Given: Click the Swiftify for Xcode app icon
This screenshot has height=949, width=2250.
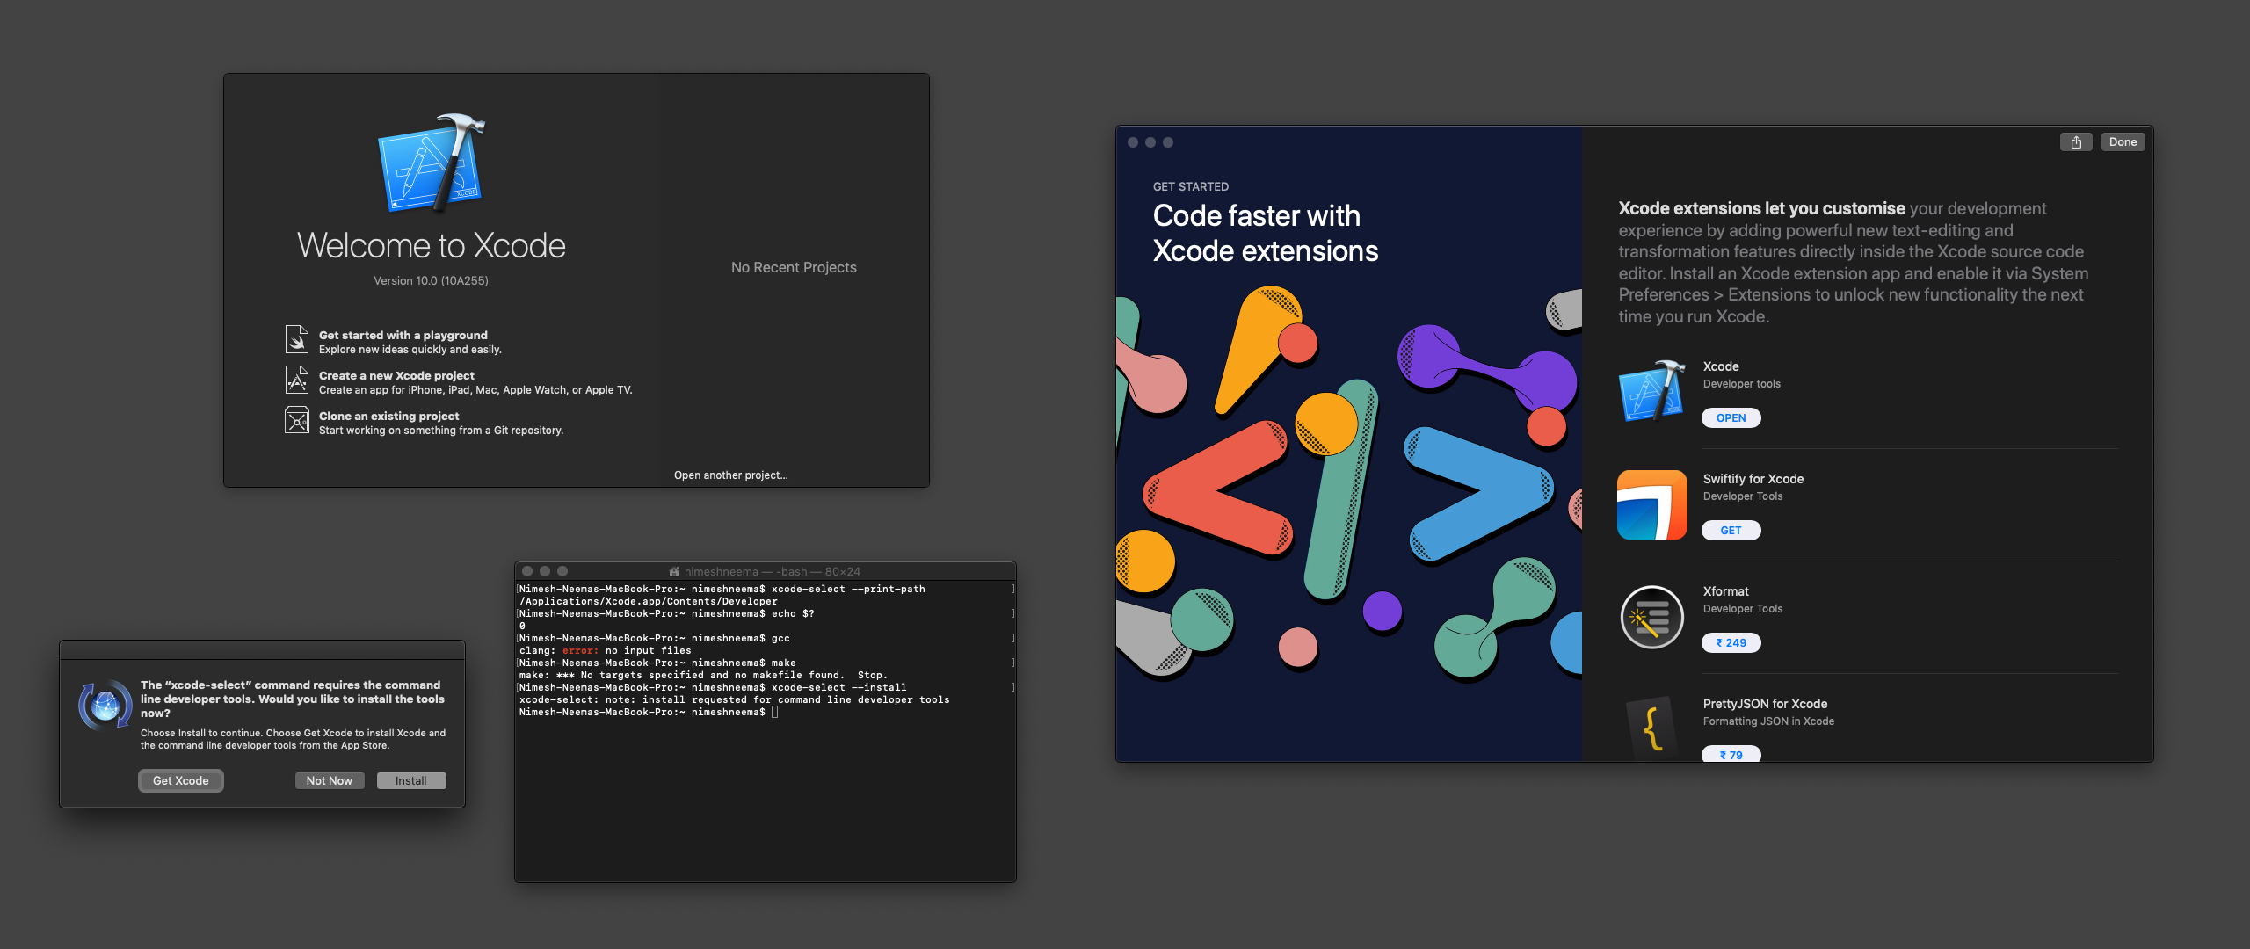Looking at the screenshot, I should point(1651,504).
